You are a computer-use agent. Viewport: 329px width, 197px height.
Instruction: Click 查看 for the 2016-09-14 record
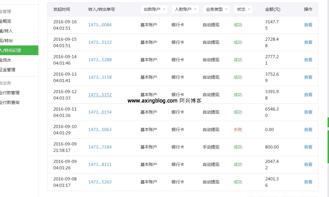coord(308,60)
